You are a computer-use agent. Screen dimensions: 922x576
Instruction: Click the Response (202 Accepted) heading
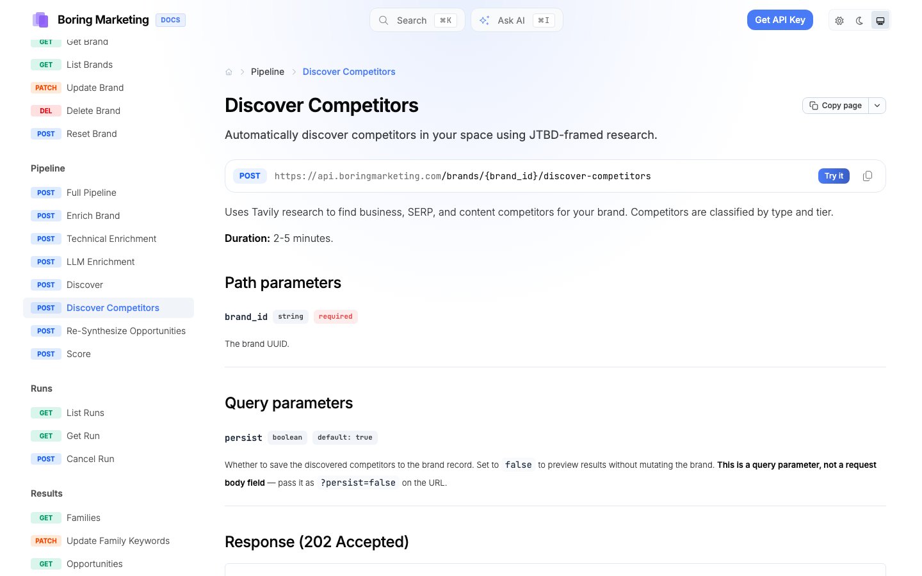click(x=317, y=542)
